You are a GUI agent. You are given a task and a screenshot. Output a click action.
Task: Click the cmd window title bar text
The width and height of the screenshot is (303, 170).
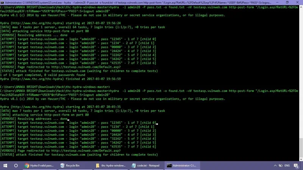[138, 3]
